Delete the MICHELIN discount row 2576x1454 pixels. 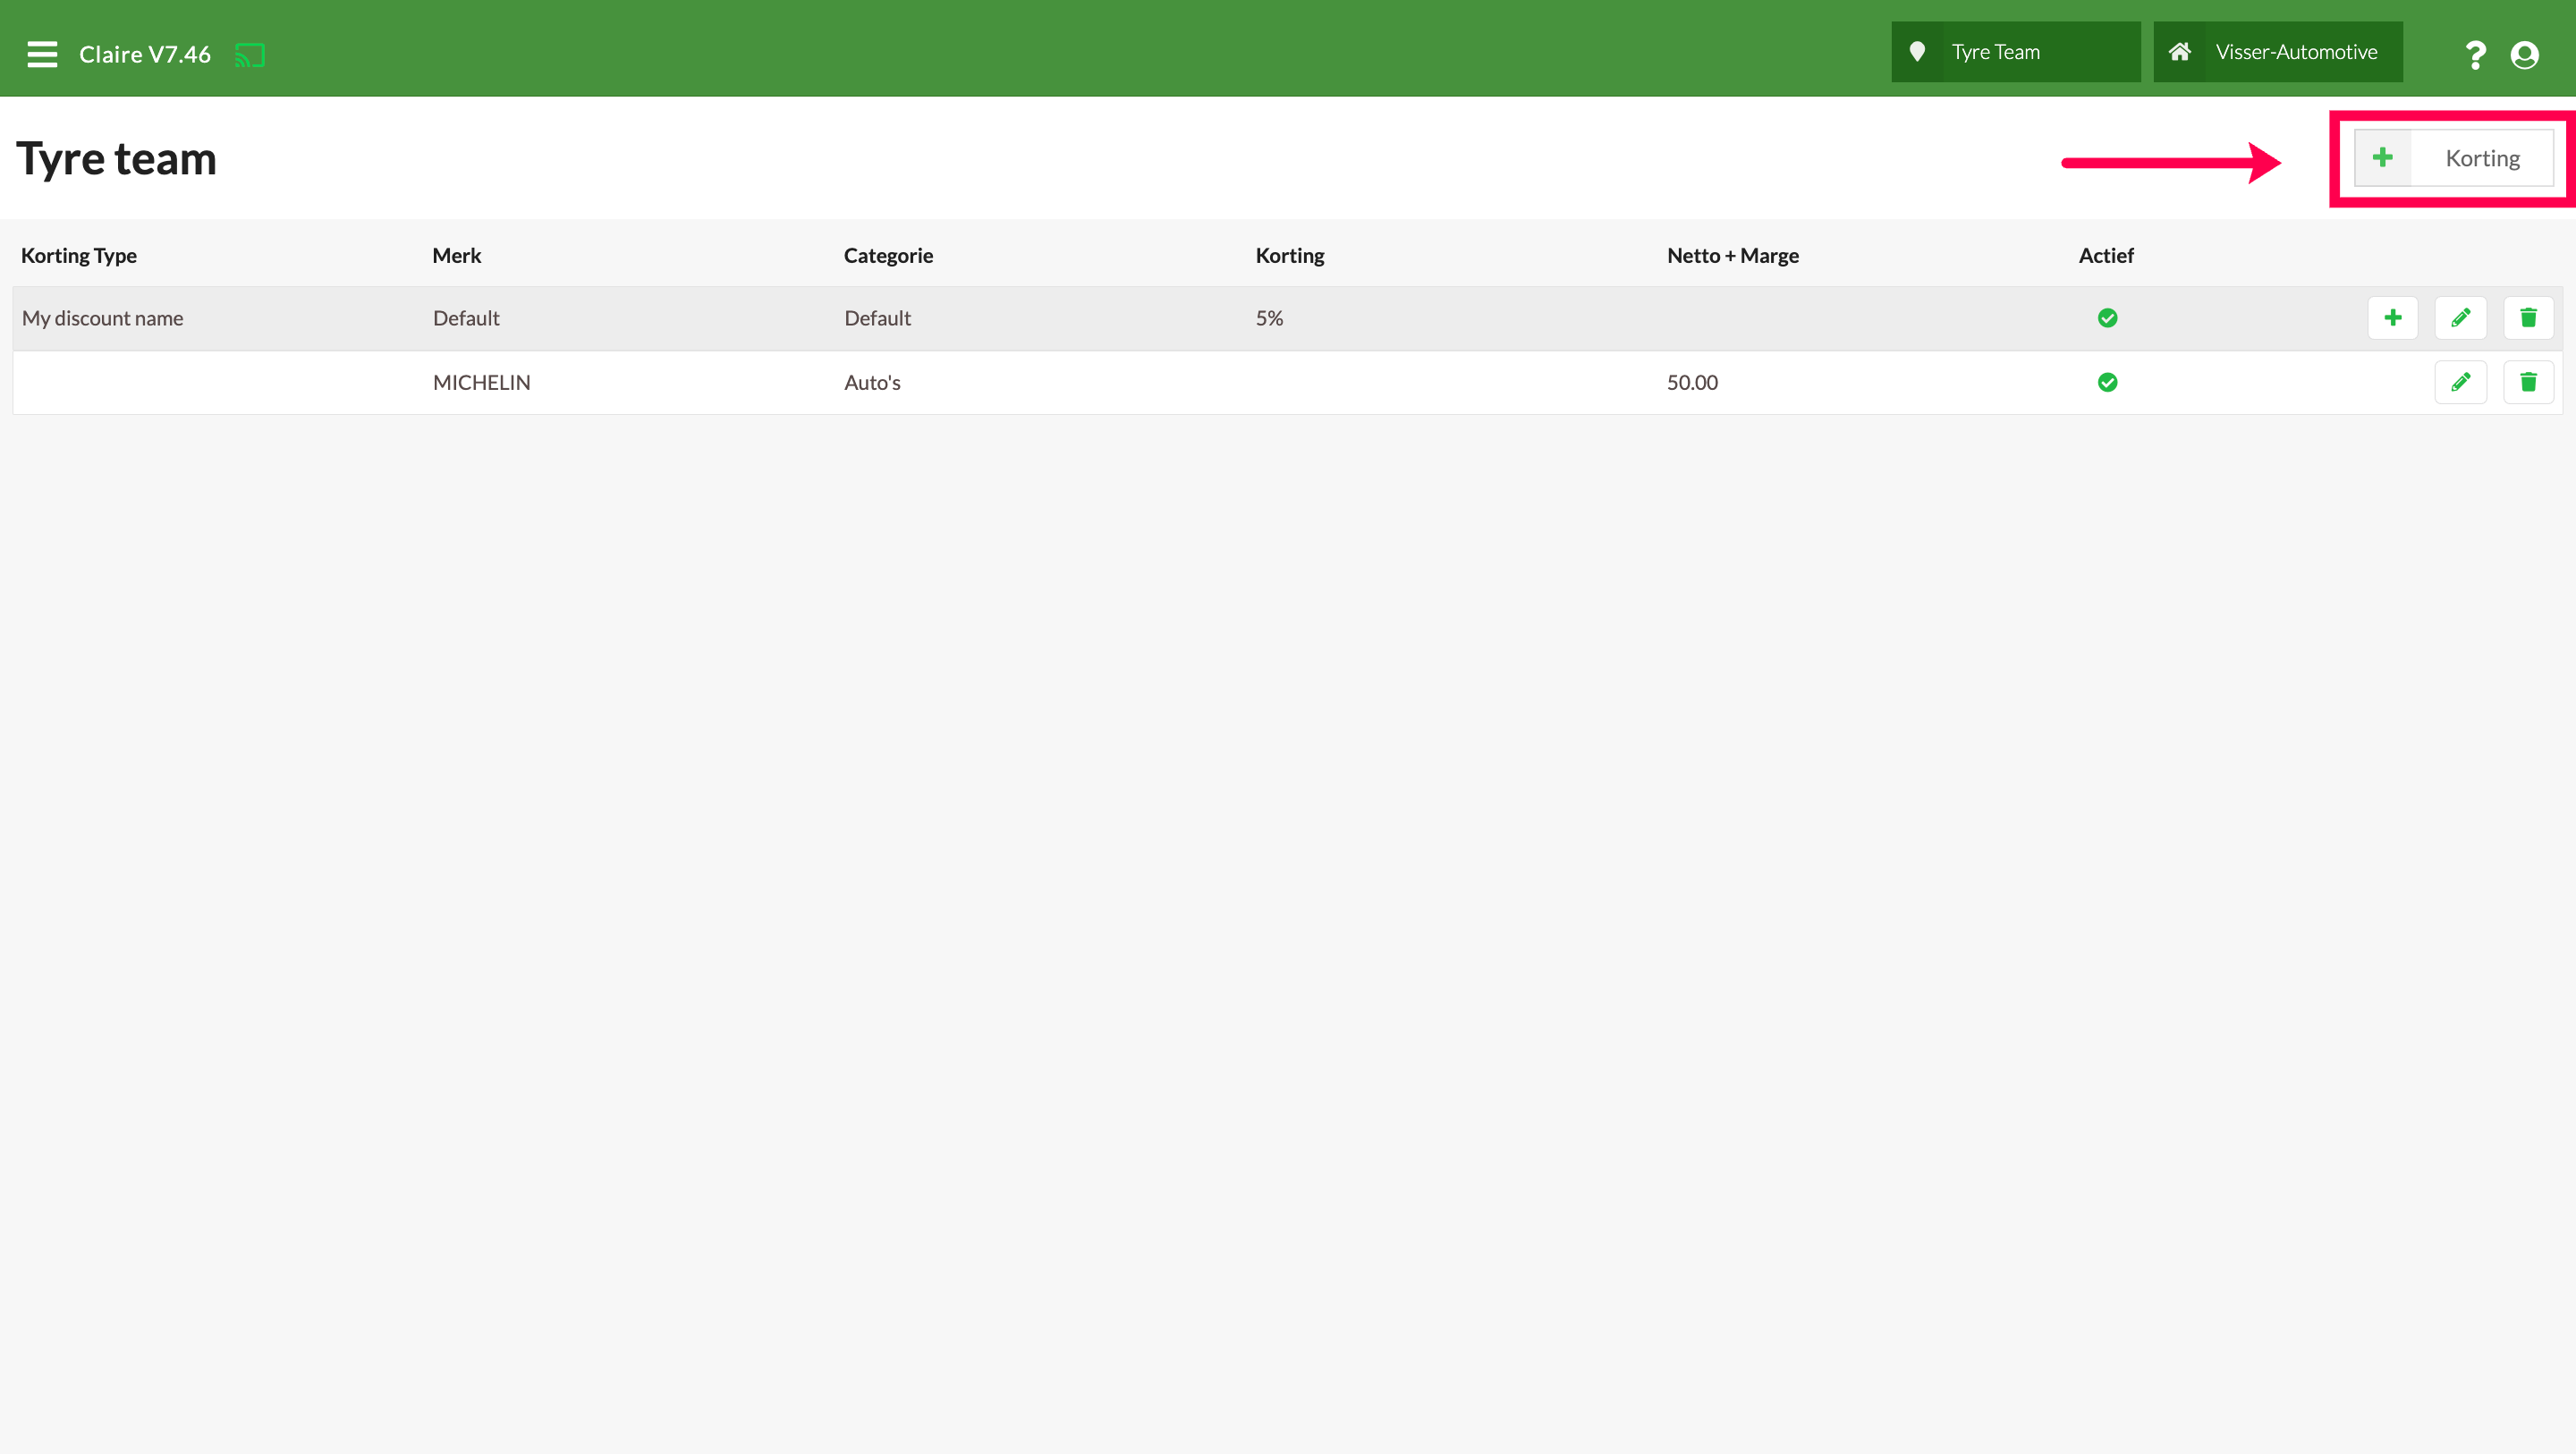click(2528, 382)
